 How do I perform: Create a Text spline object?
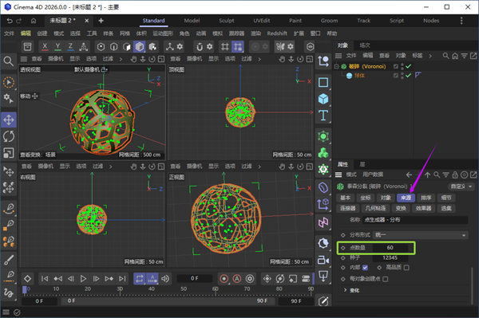[x=323, y=116]
